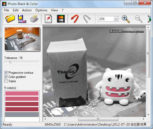The image size is (153, 129).
Task: Close the Photo Black & Color window
Action: (145, 3)
